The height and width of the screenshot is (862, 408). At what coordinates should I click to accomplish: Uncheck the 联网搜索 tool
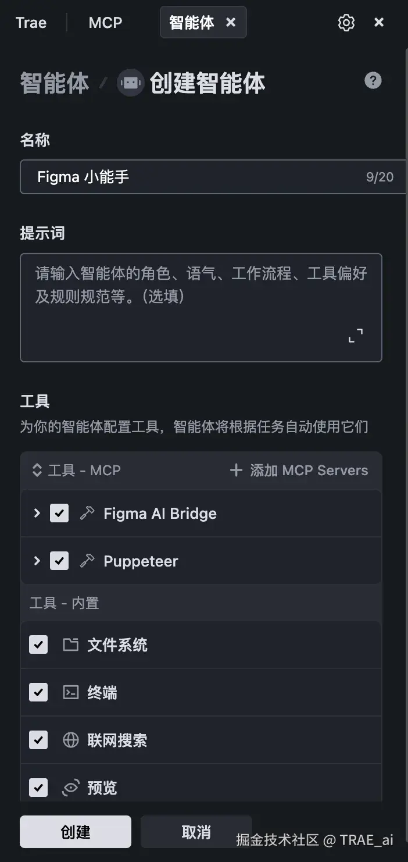click(38, 740)
